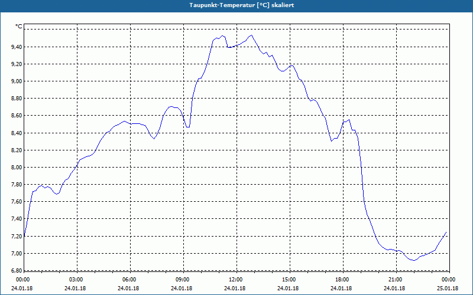Pick the 7,00 y-axis value
The width and height of the screenshot is (473, 295).
[17, 254]
